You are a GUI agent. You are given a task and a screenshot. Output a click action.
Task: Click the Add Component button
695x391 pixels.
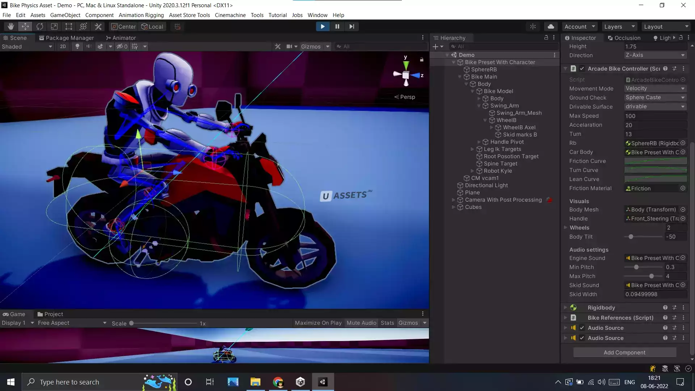[x=624, y=352]
